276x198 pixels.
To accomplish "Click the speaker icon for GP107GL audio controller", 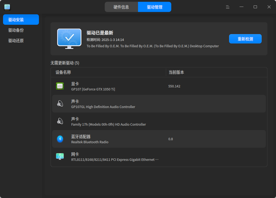I will [60, 104].
